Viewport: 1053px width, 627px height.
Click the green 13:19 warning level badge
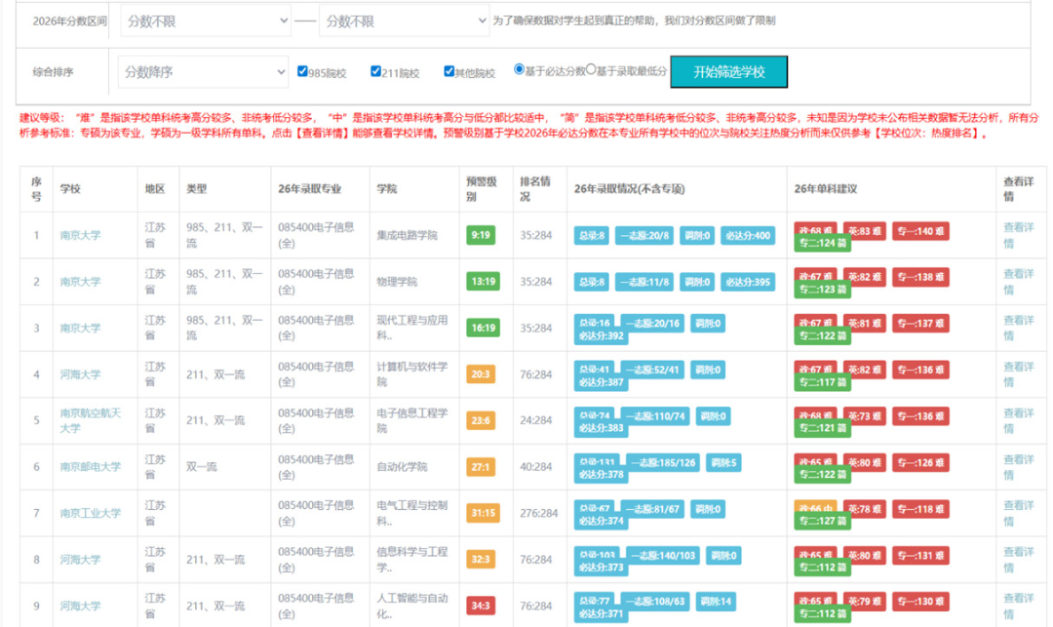pos(483,282)
